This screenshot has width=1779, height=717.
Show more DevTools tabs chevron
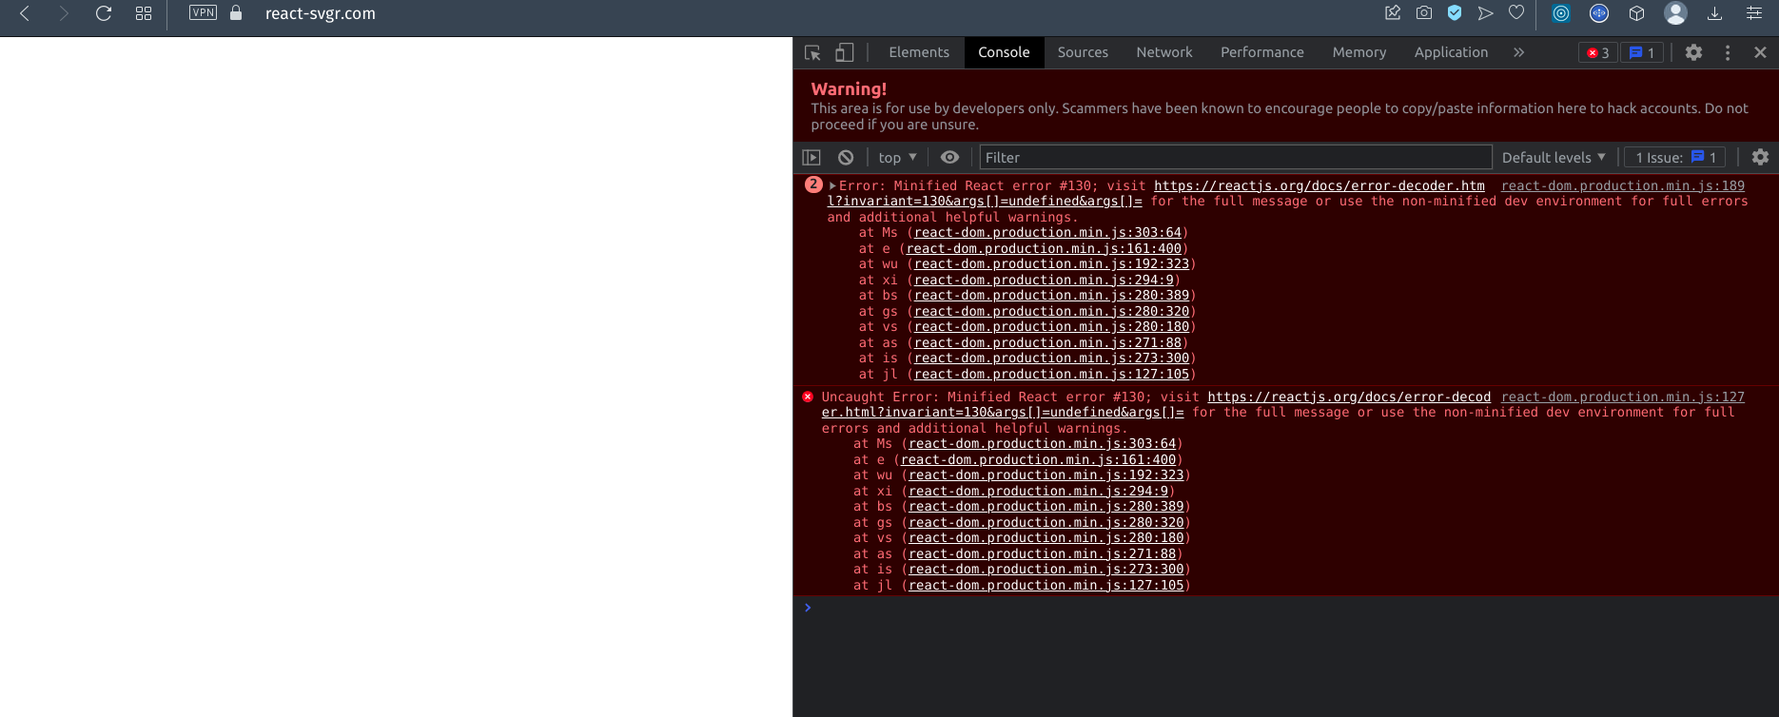[1518, 52]
